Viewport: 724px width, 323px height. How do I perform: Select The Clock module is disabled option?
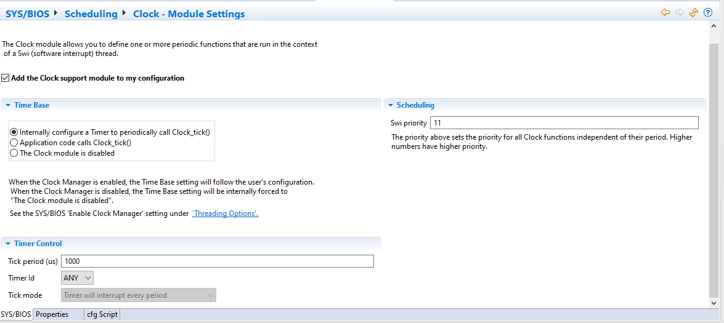tap(14, 153)
